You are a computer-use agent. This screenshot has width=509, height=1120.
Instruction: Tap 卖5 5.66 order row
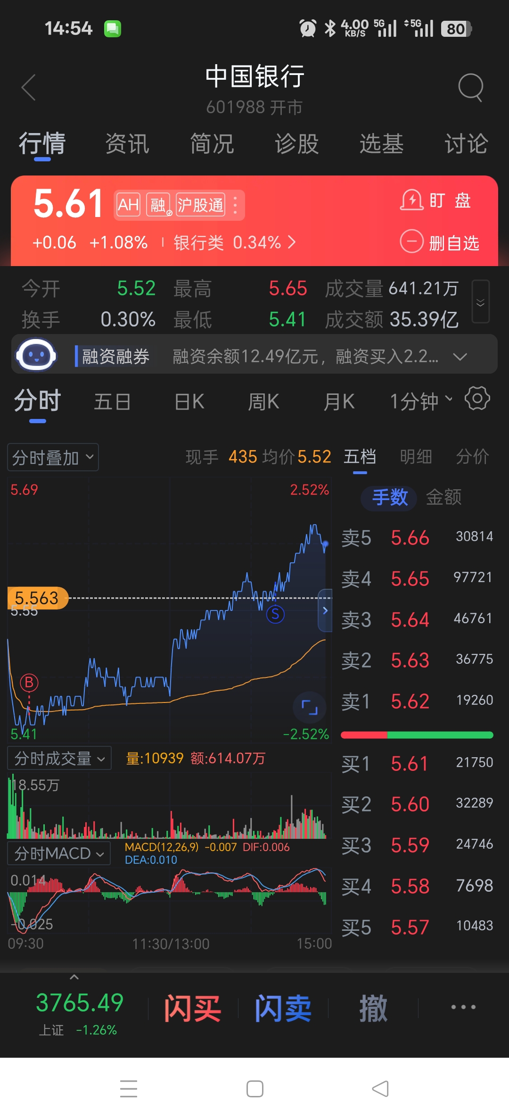pos(417,538)
